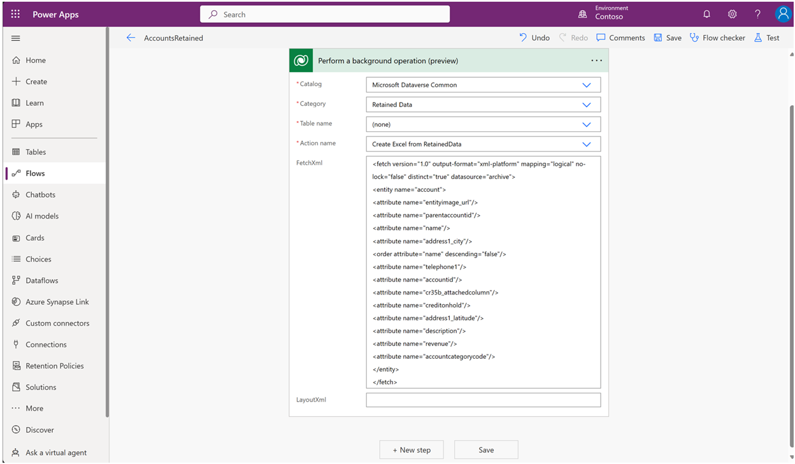Image resolution: width=795 pixels, height=464 pixels.
Task: Save the flow using the Save toolbar icon
Action: [x=667, y=38]
